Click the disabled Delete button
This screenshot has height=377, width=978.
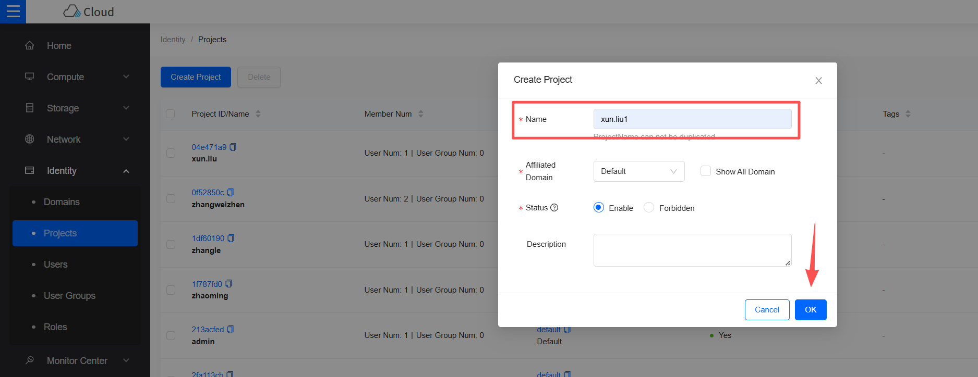coord(259,77)
